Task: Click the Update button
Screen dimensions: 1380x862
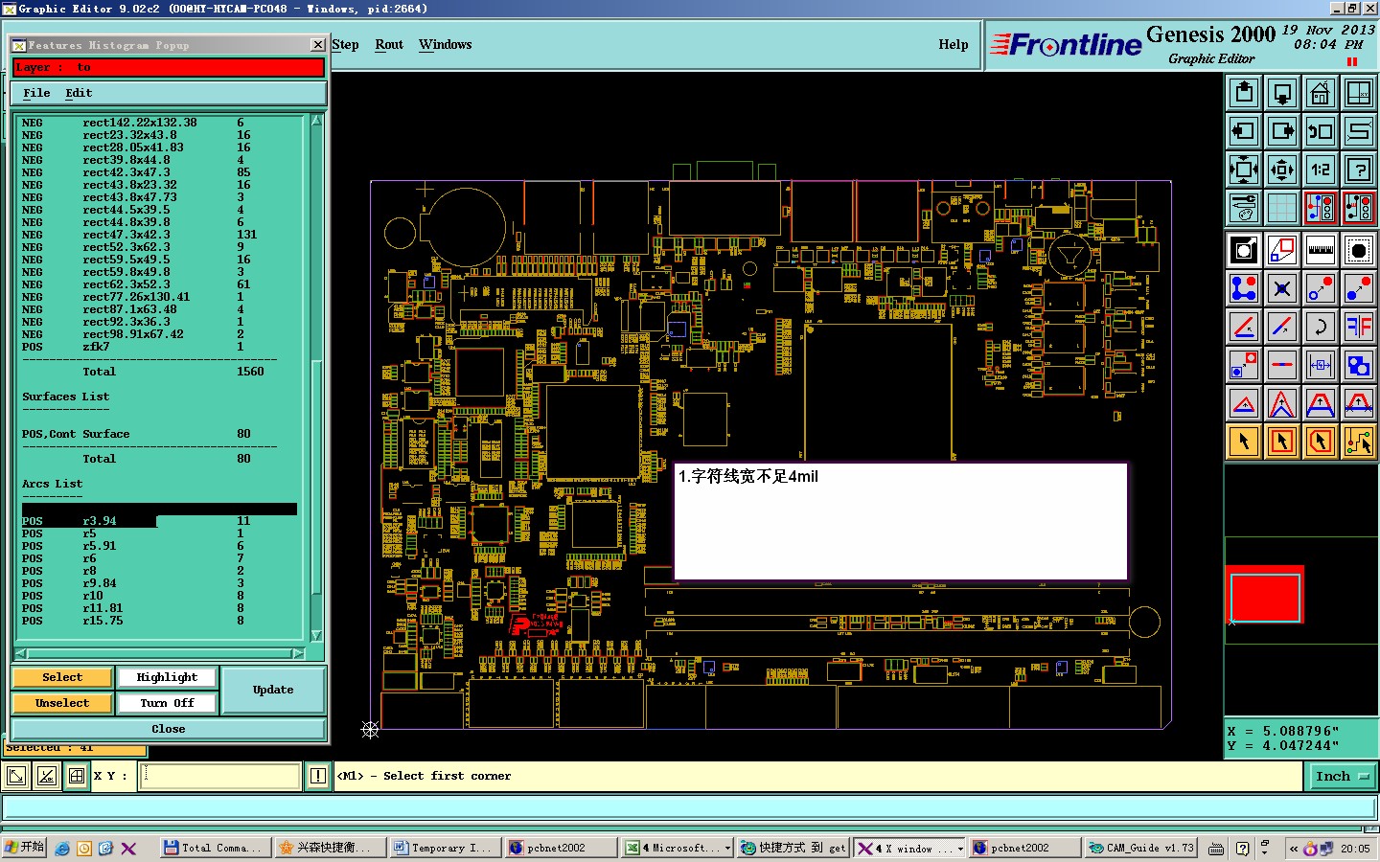Action: 273,690
